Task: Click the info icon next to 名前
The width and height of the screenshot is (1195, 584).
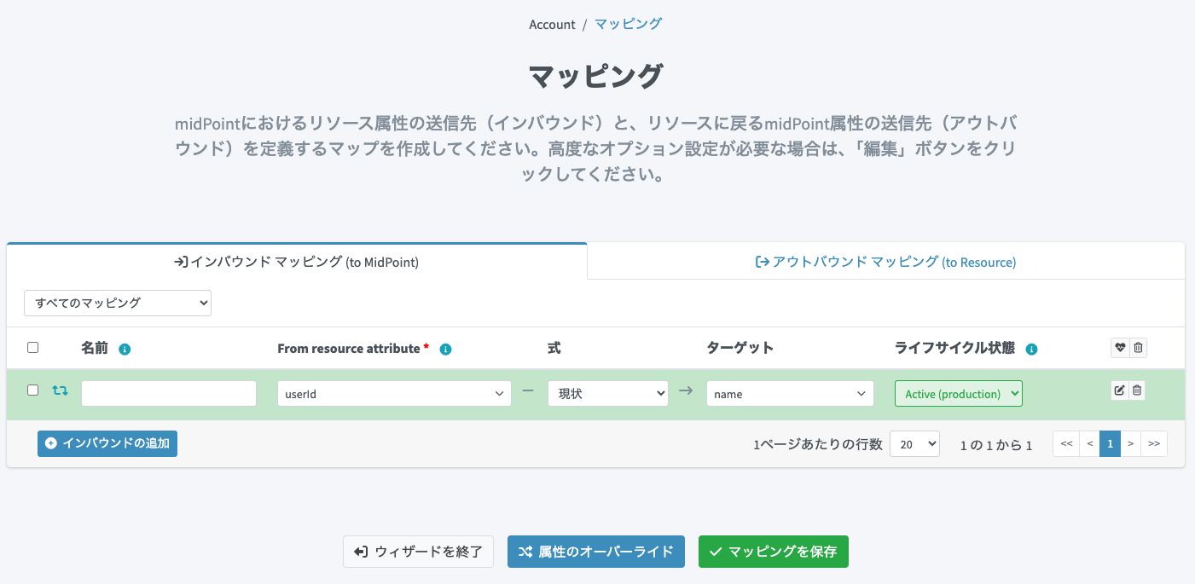Action: (x=125, y=349)
